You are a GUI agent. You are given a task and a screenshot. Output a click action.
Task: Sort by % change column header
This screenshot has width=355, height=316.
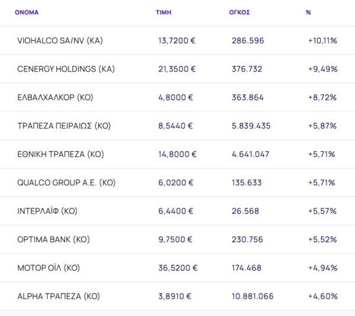pyautogui.click(x=308, y=12)
